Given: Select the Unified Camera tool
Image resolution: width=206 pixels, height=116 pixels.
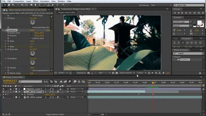Looking at the screenshot, I should (x=22, y=5).
